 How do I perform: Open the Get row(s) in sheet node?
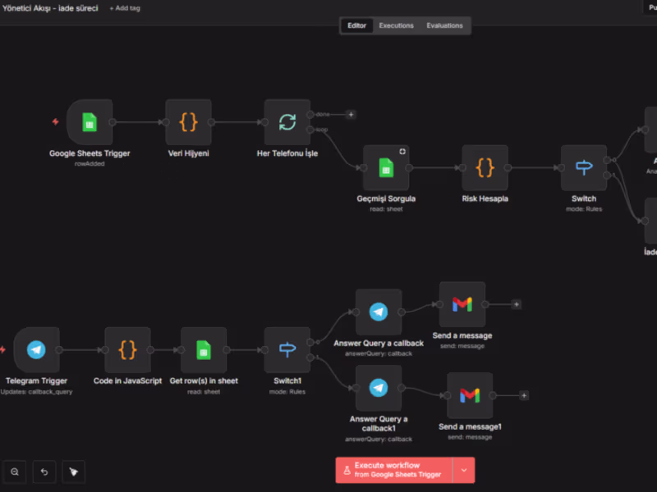tap(202, 348)
